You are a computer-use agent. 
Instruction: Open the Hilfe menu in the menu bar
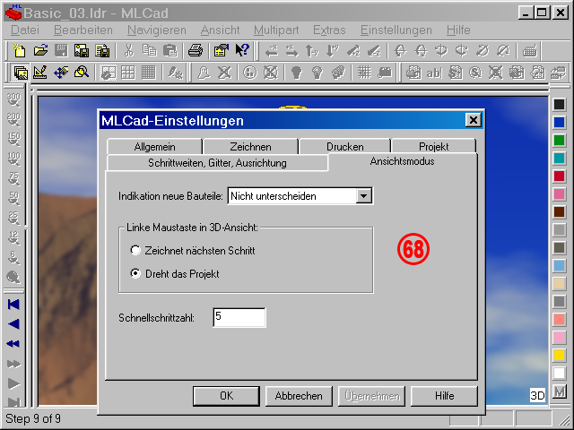(458, 30)
